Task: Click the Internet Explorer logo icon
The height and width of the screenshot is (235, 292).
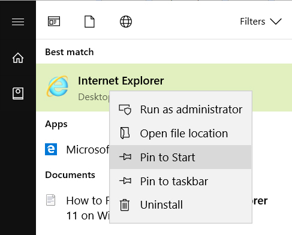Action: pos(58,86)
